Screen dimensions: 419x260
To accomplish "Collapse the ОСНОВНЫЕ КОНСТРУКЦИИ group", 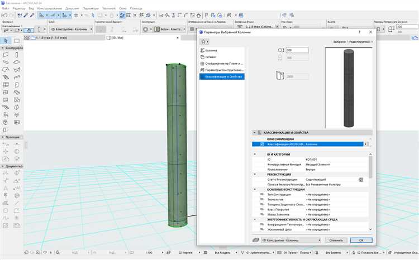I will coord(255,190).
